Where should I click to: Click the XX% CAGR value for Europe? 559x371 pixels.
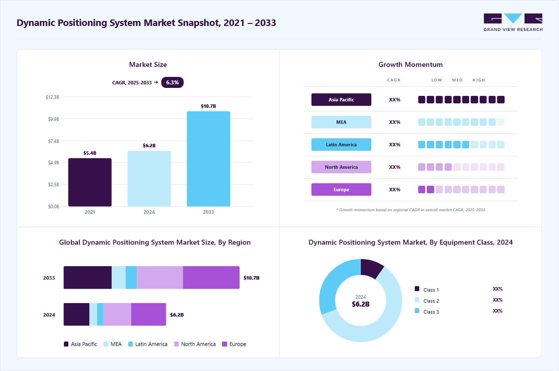coord(395,190)
